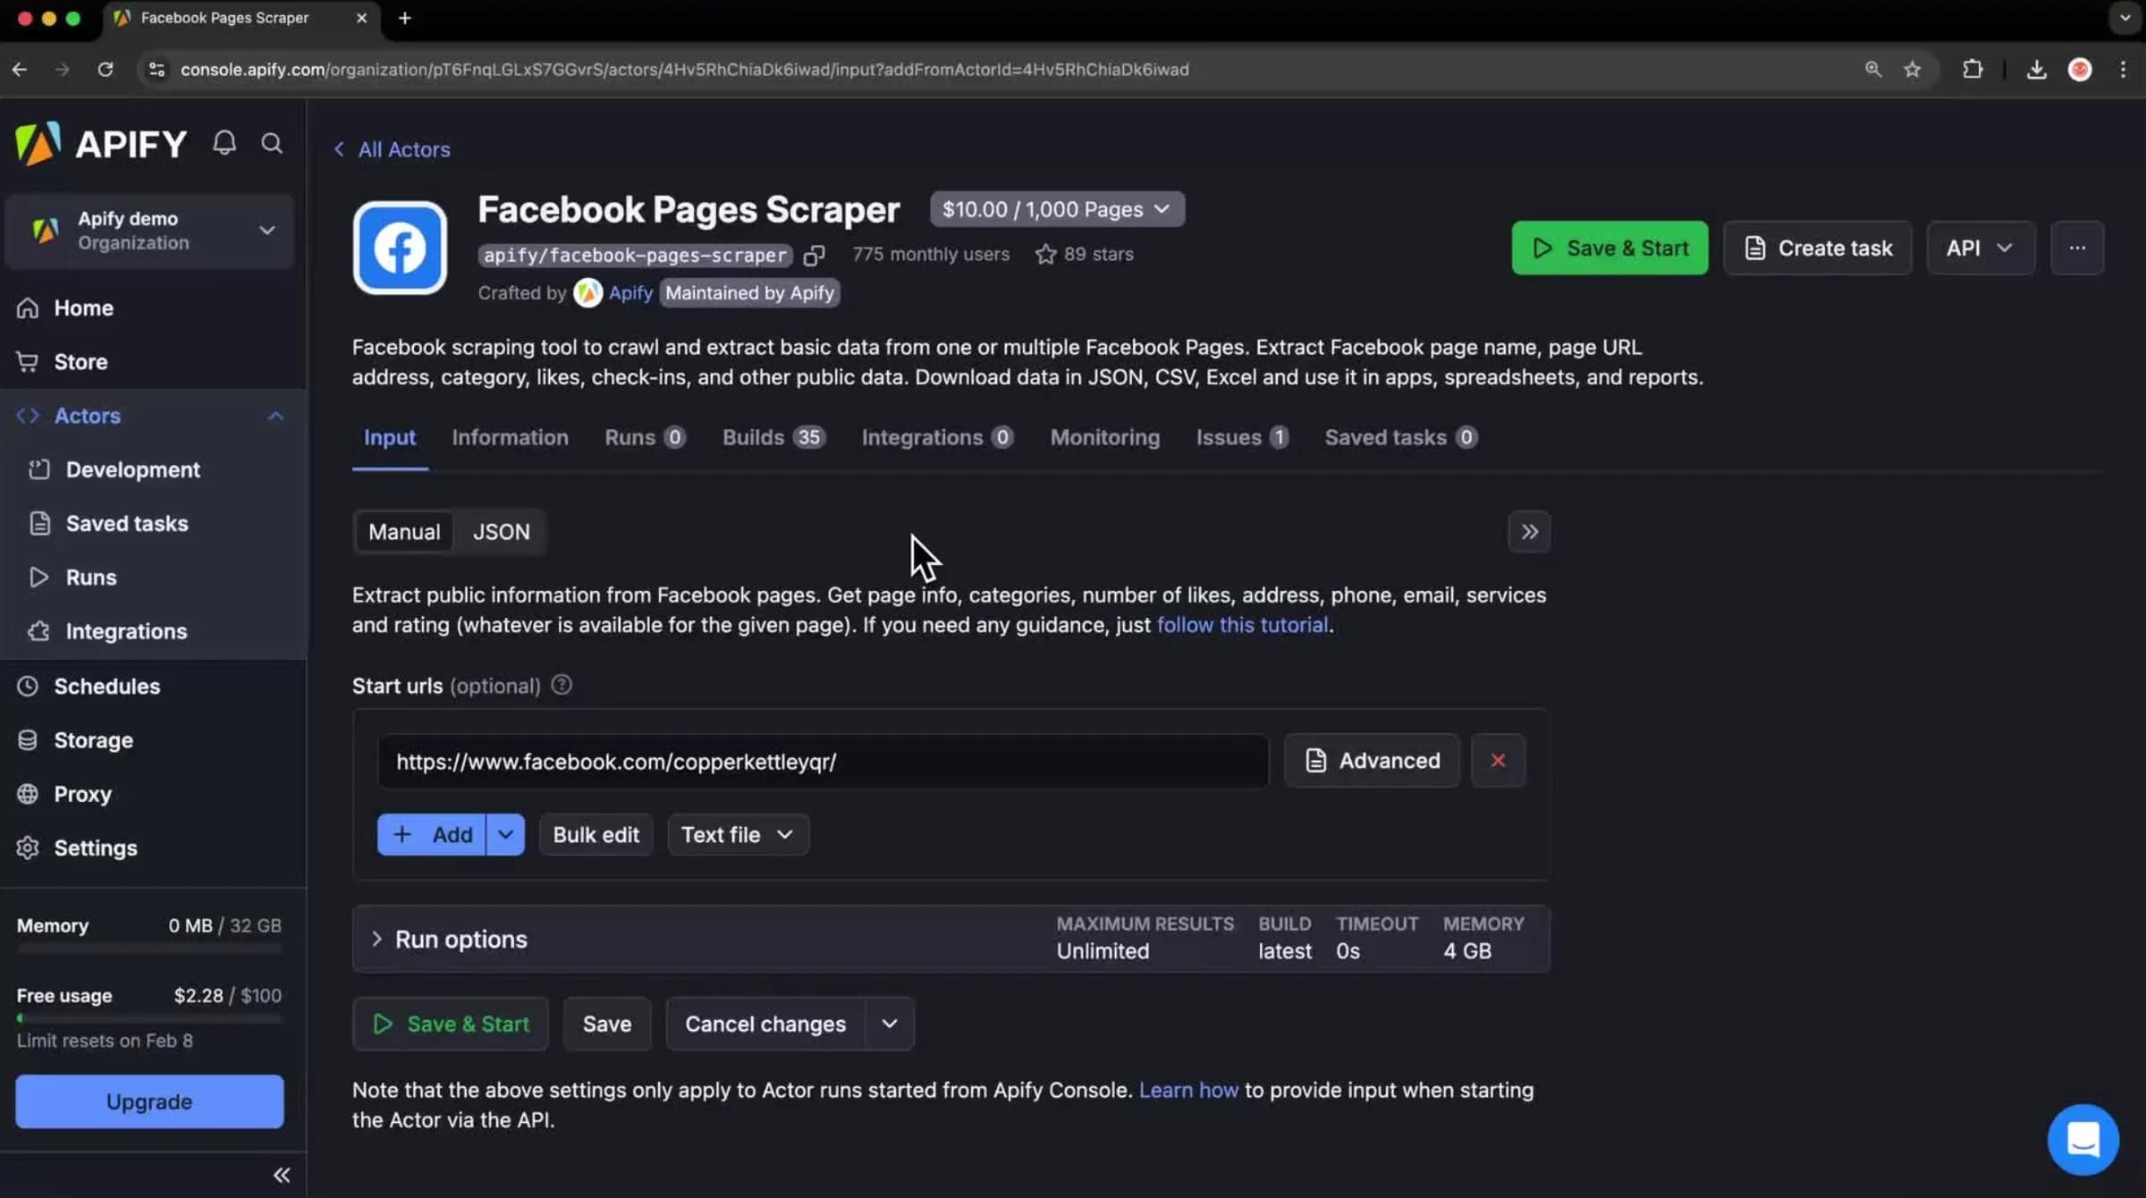Open the tab search chevron in title bar

2125,18
